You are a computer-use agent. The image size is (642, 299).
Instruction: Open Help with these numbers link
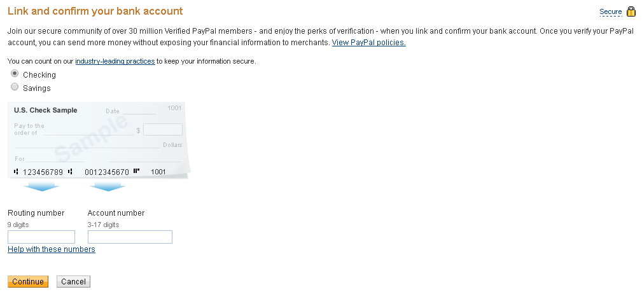[52, 249]
